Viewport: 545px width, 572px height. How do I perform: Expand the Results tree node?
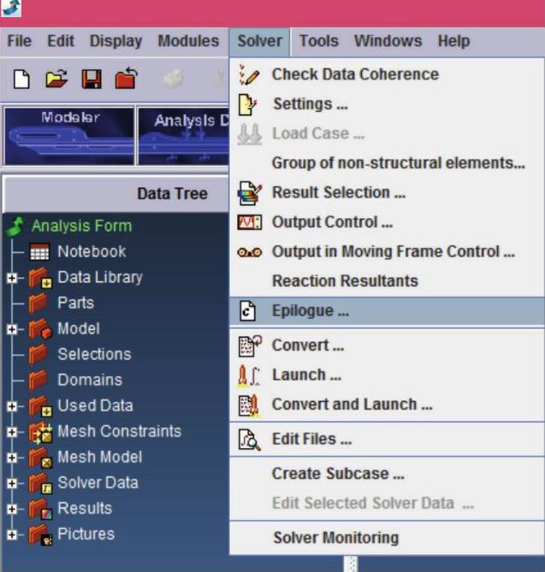click(x=12, y=509)
